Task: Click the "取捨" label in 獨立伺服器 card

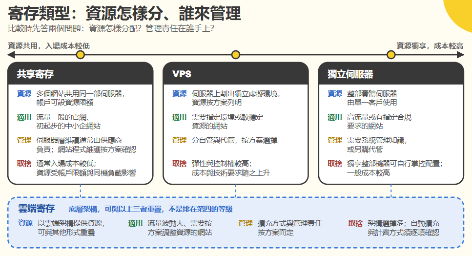Action: (x=335, y=164)
